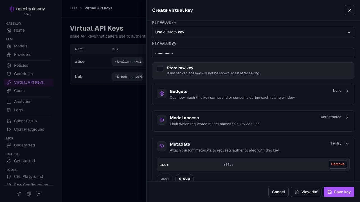
Task: Open Guardrails page
Action: point(29,74)
